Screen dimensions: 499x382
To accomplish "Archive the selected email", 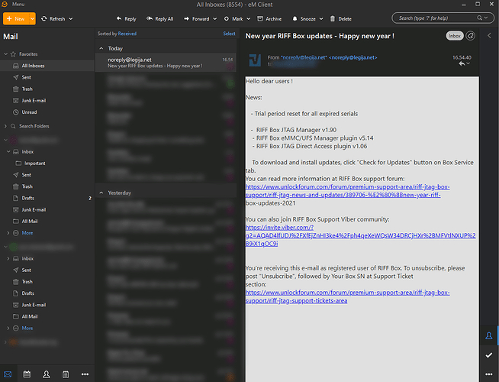I will (x=269, y=19).
